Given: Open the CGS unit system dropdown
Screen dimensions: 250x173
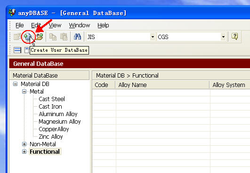Looking at the screenshot, I should click(223, 37).
